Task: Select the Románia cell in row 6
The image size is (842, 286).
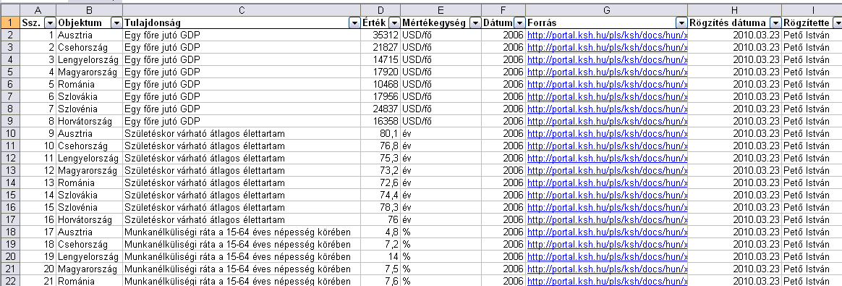Action: tap(89, 84)
